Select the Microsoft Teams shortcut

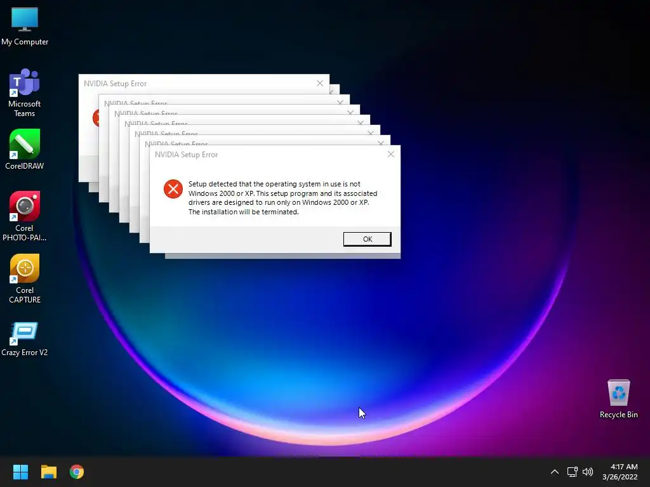pos(25,93)
